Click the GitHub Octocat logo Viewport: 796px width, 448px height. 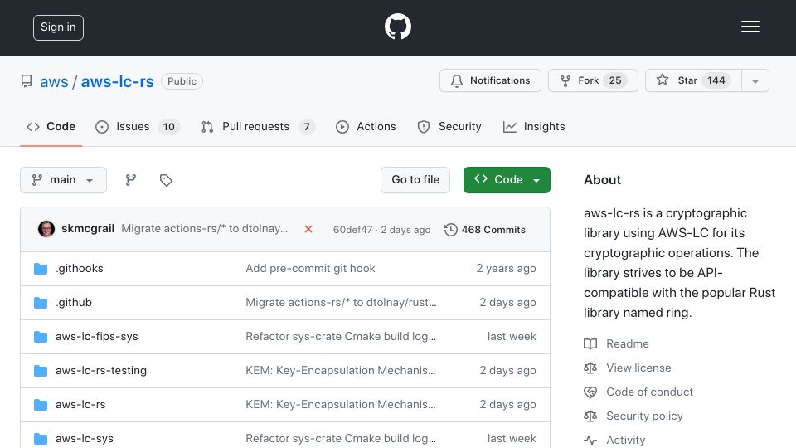coord(397,27)
